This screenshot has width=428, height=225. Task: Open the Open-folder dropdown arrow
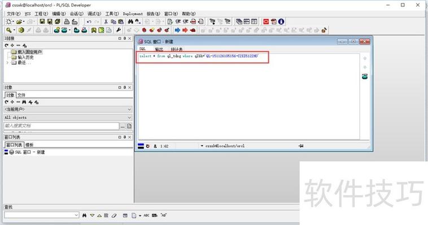(x=24, y=21)
